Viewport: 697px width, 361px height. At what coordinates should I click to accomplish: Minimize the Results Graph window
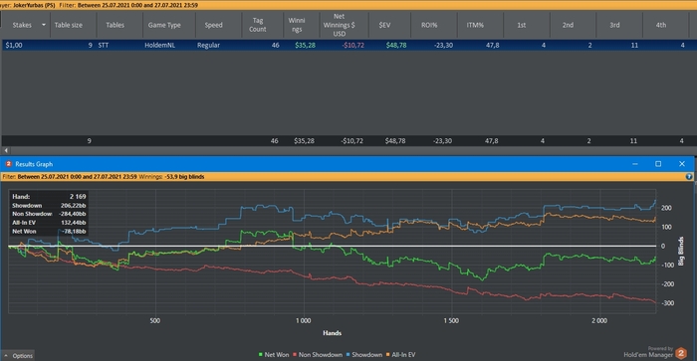[x=635, y=164]
